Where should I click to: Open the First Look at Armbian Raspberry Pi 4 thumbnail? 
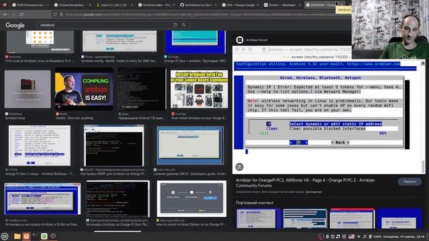coord(40,42)
